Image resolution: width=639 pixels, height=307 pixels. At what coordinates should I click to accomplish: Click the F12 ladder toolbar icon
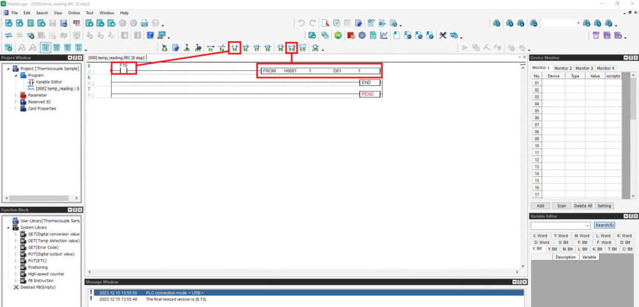pyautogui.click(x=303, y=47)
